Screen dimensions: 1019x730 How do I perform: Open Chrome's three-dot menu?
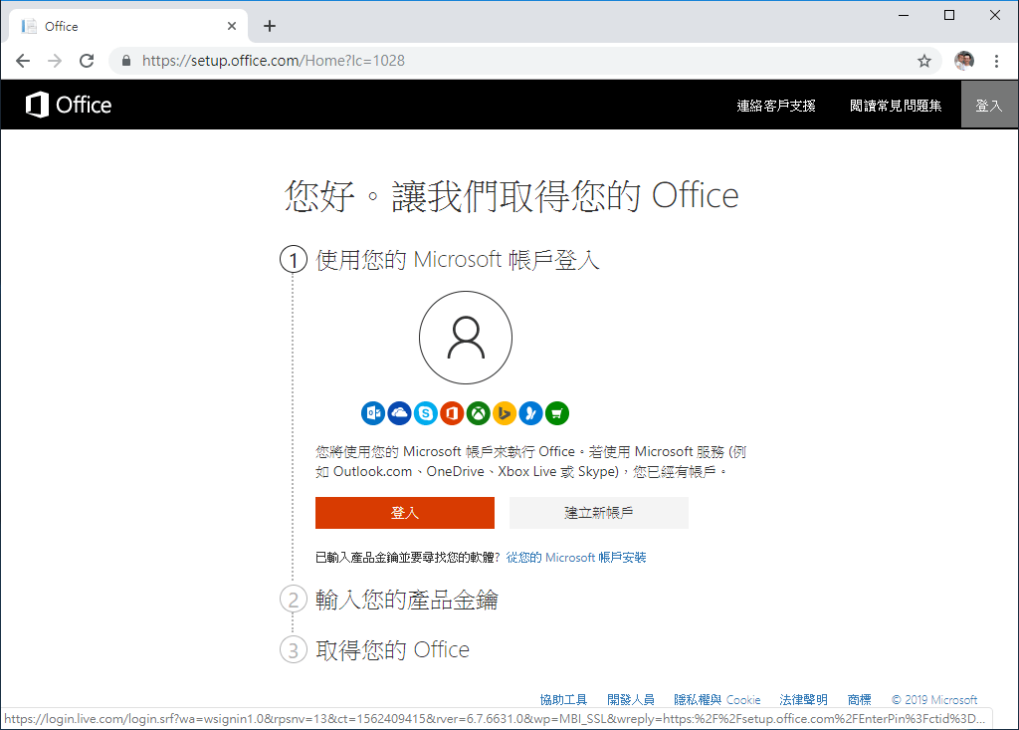pos(997,61)
